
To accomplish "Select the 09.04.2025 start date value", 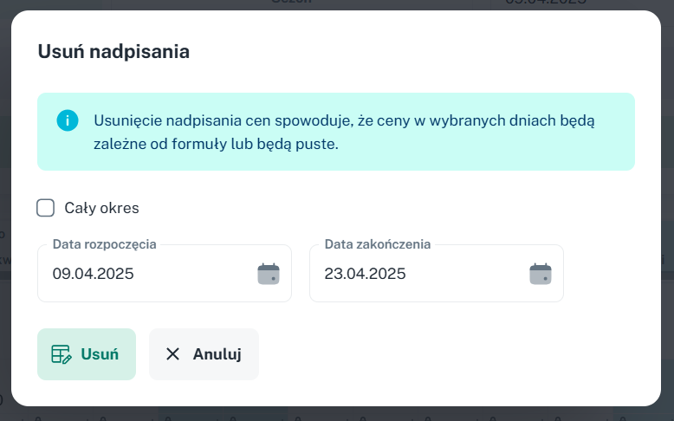I will (x=94, y=274).
